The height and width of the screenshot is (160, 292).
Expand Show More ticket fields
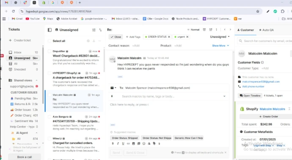click(220, 45)
